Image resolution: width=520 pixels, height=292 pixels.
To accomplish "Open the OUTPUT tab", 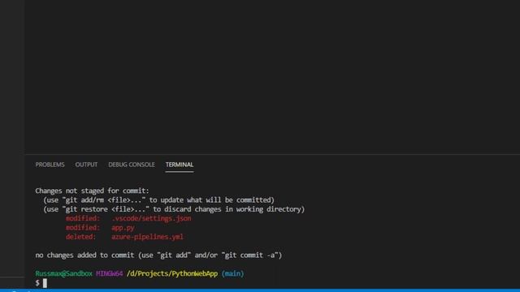I will coord(86,165).
